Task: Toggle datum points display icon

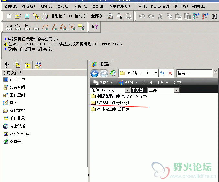Action: click(x=63, y=27)
